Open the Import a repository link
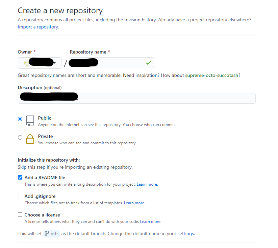Screen dimensions: 278x248 [x=38, y=27]
